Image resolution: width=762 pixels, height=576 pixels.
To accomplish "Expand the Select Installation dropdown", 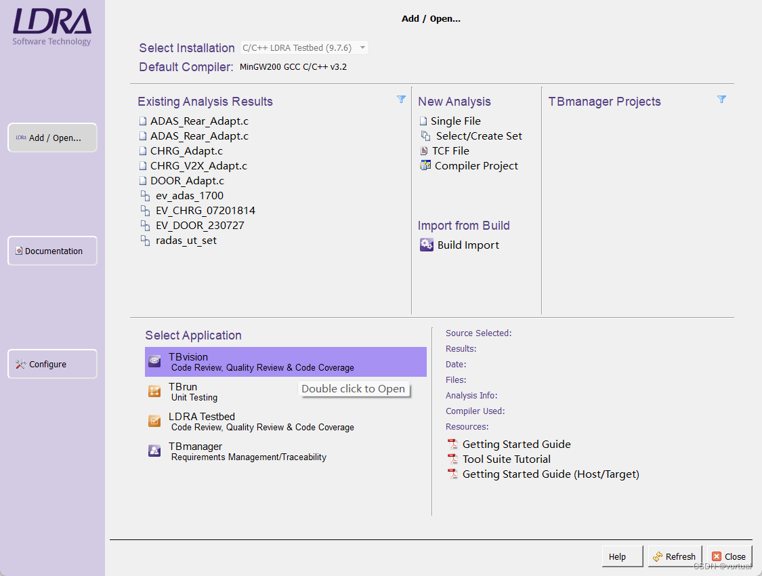I will [x=304, y=47].
